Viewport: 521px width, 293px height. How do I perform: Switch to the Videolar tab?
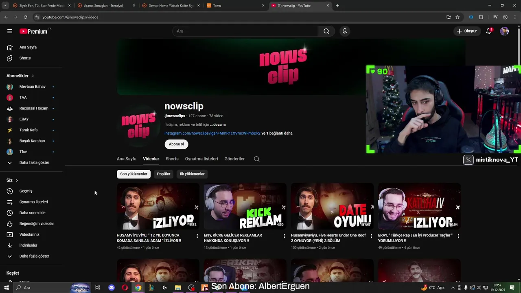(x=151, y=159)
